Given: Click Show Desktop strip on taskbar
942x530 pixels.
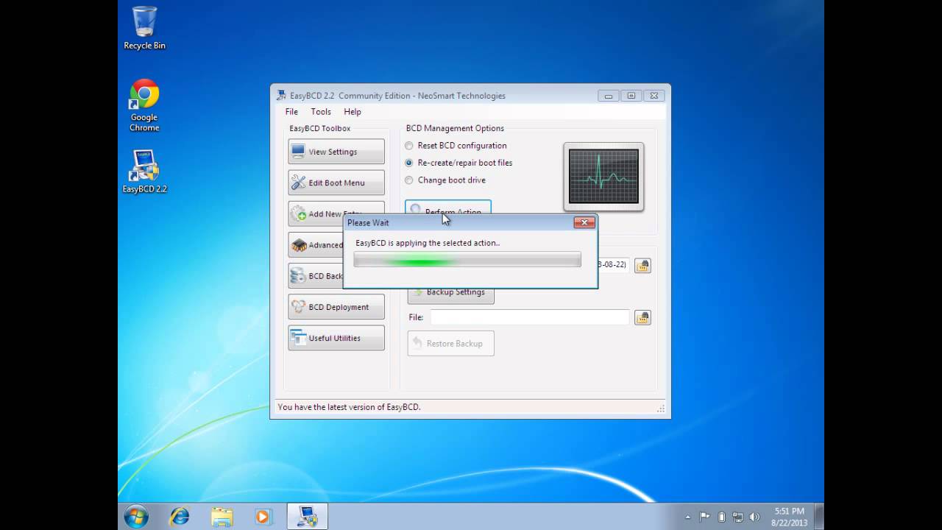Looking at the screenshot, I should [x=819, y=516].
